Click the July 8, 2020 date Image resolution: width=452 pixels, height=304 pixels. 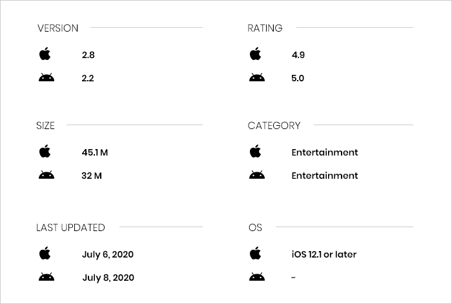point(108,278)
